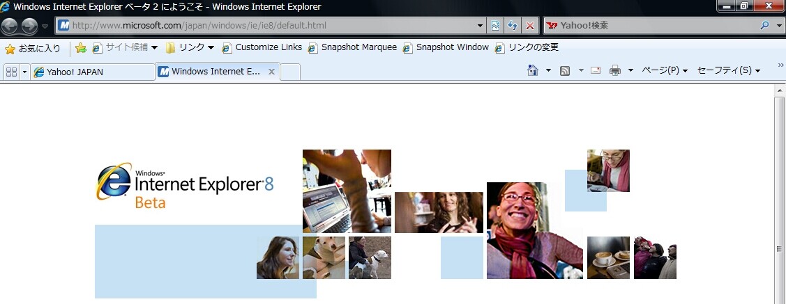Click the Read Mail icon
Screen dimensions: 786x304
(x=596, y=70)
